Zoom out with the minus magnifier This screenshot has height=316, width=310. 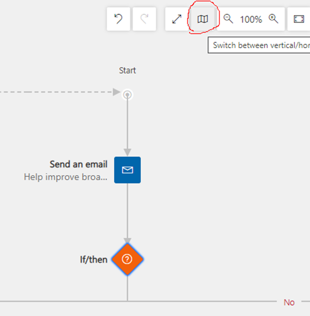tap(228, 19)
